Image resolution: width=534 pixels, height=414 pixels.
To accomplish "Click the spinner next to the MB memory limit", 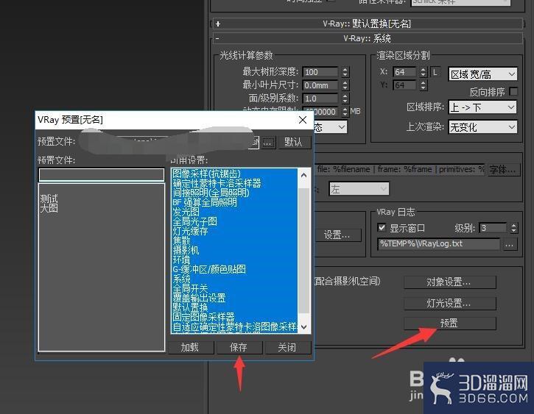I will click(345, 112).
